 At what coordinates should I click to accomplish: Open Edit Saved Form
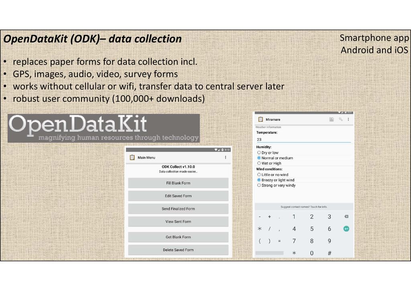coord(178,196)
